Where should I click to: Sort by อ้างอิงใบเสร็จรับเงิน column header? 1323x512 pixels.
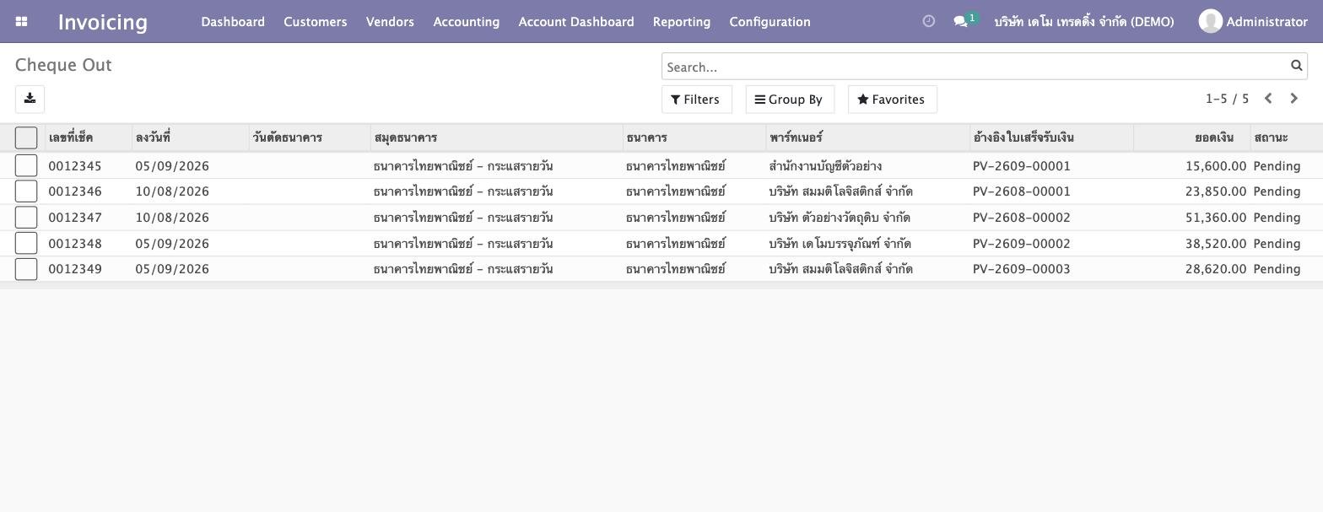[x=1051, y=137]
